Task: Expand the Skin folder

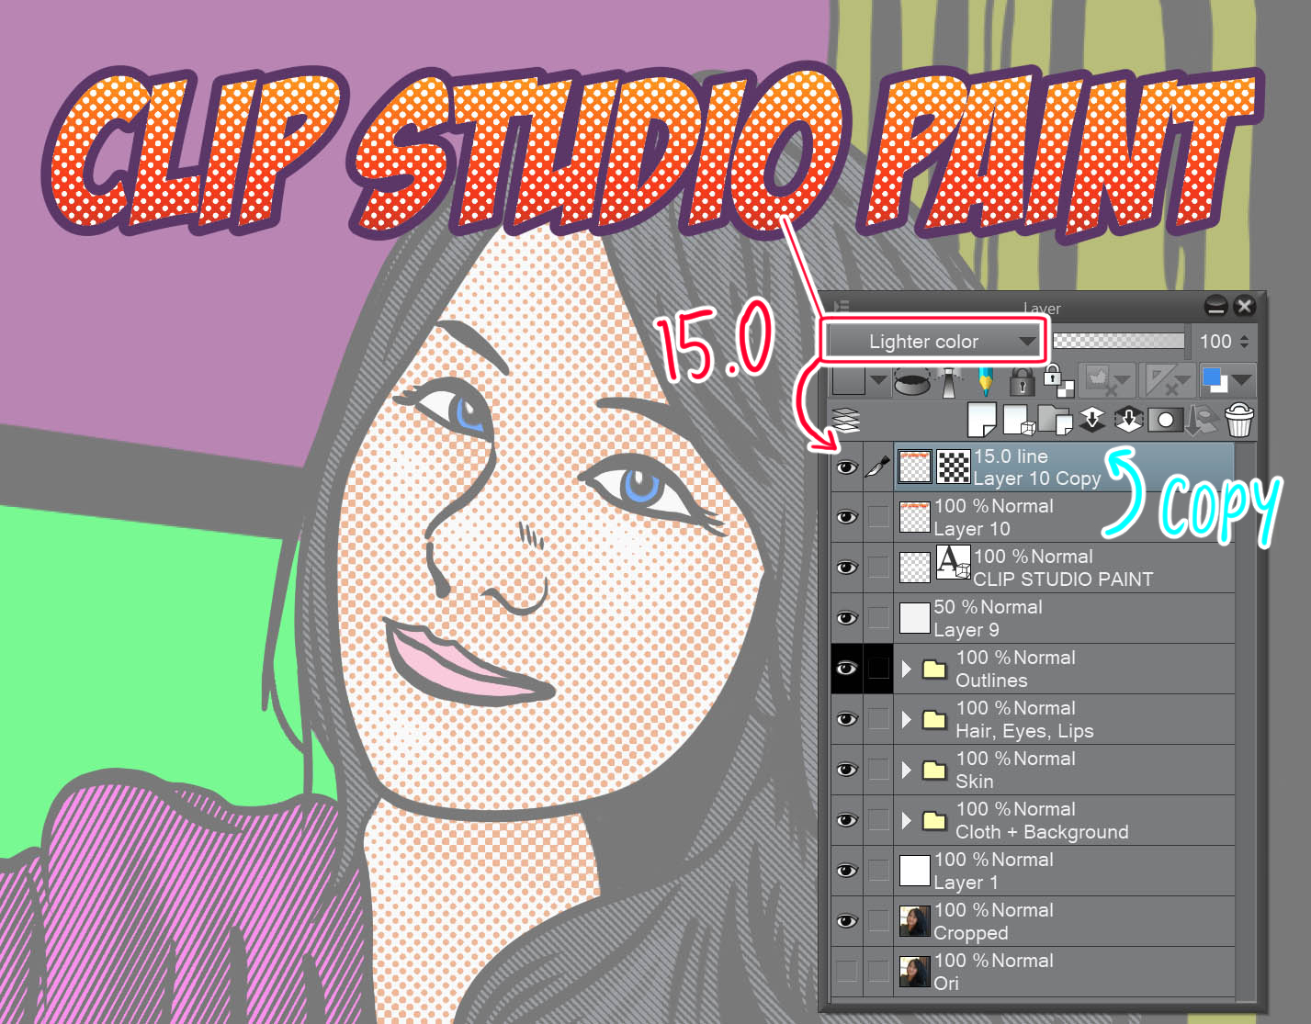Action: coord(907,770)
